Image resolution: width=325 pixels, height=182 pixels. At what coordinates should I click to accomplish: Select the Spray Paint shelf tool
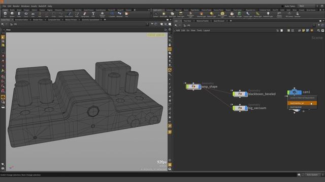[x=85, y=15]
